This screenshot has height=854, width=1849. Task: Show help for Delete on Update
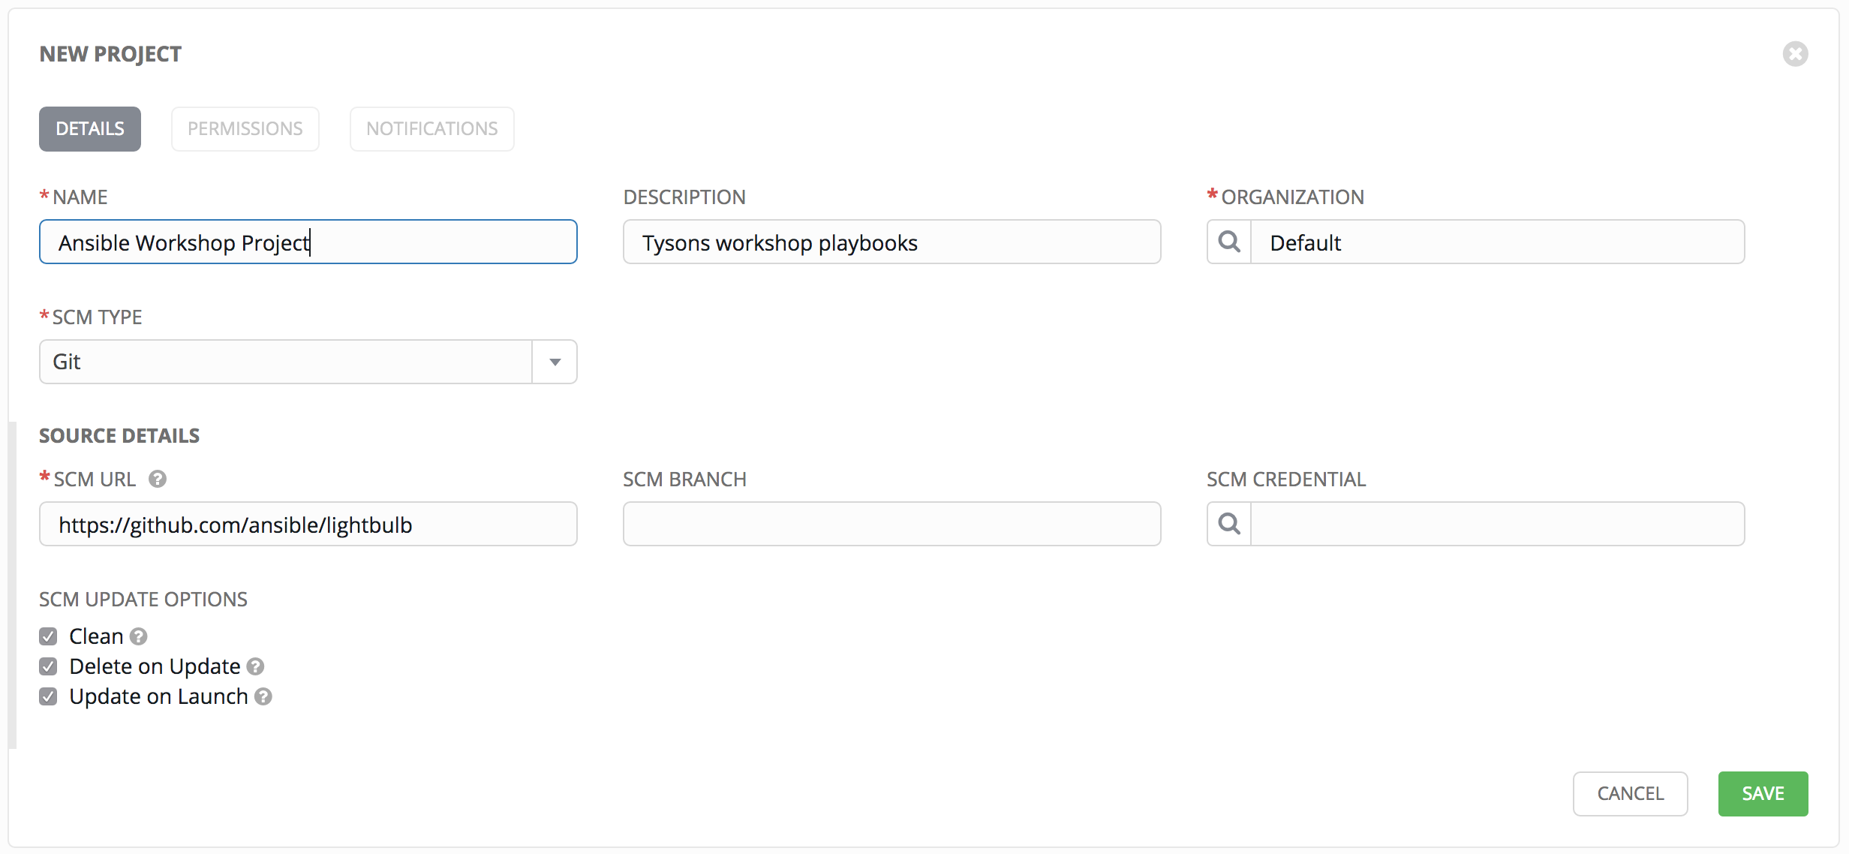(255, 666)
